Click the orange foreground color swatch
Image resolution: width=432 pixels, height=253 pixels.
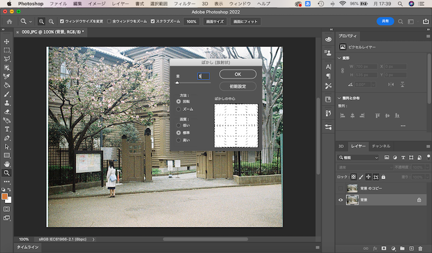5,196
